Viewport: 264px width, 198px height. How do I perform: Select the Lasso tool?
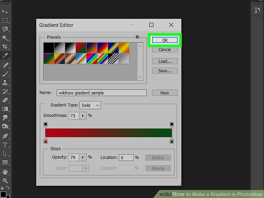(x=5, y=29)
